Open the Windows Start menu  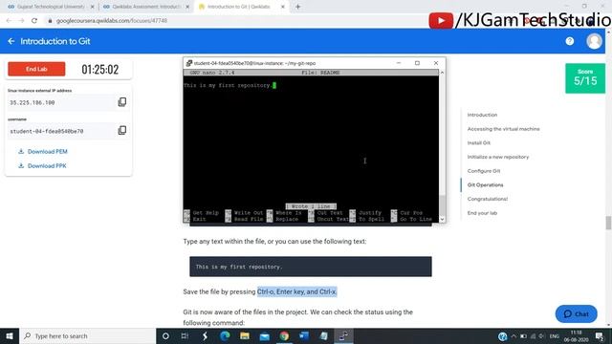click(x=10, y=335)
